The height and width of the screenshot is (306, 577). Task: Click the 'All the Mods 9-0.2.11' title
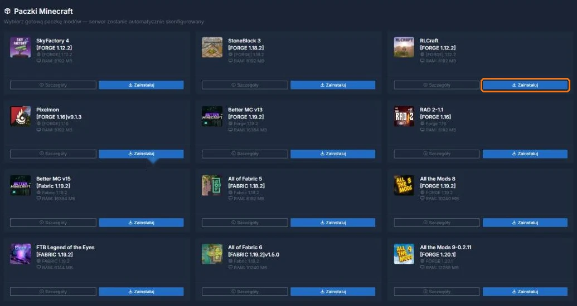(445, 248)
